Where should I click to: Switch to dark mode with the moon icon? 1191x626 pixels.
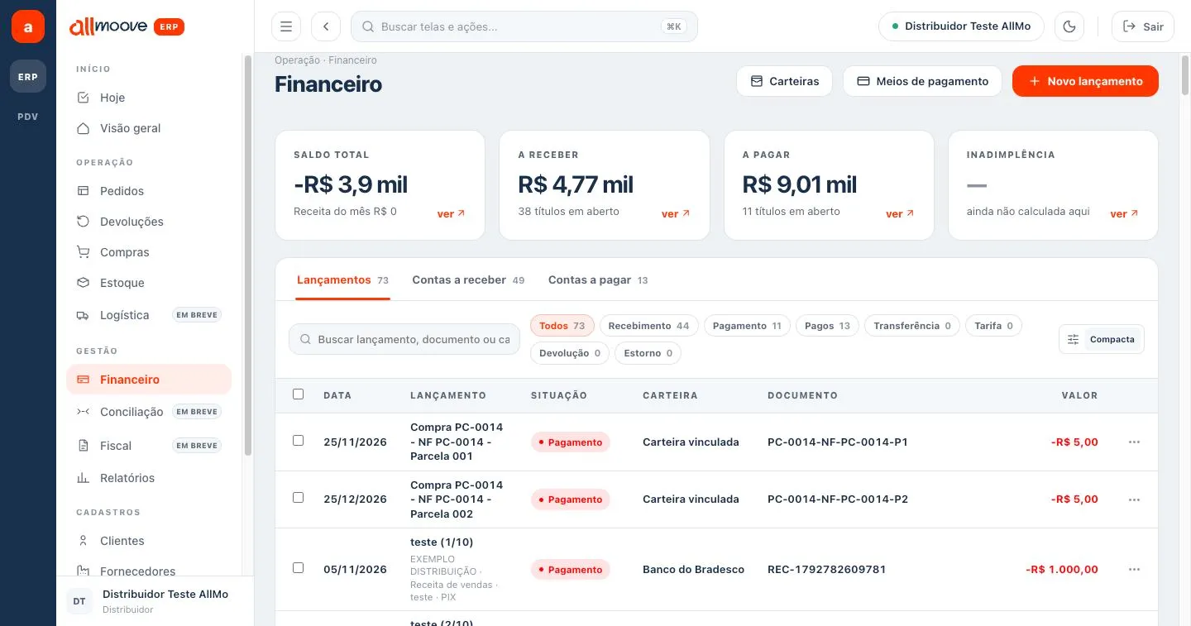(1069, 26)
